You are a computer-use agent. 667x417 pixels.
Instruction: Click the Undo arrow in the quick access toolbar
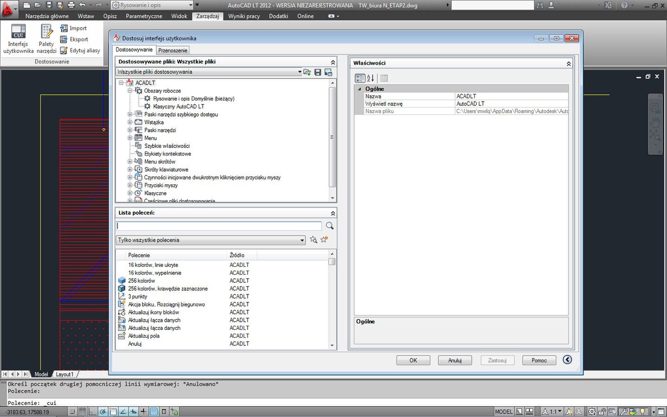pyautogui.click(x=82, y=5)
